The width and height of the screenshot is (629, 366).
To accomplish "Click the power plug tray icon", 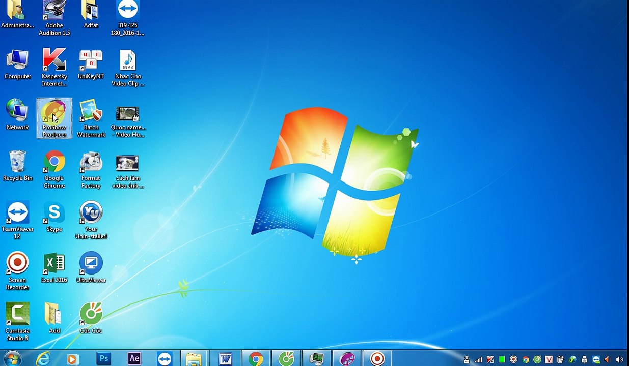I will [560, 360].
